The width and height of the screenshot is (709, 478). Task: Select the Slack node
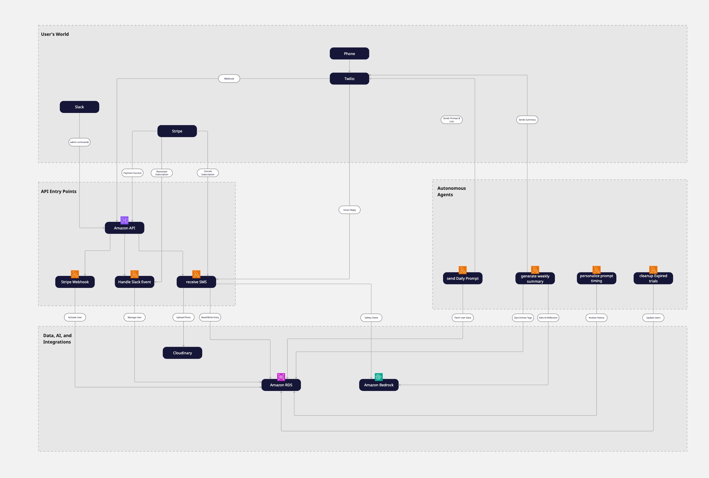(79, 107)
